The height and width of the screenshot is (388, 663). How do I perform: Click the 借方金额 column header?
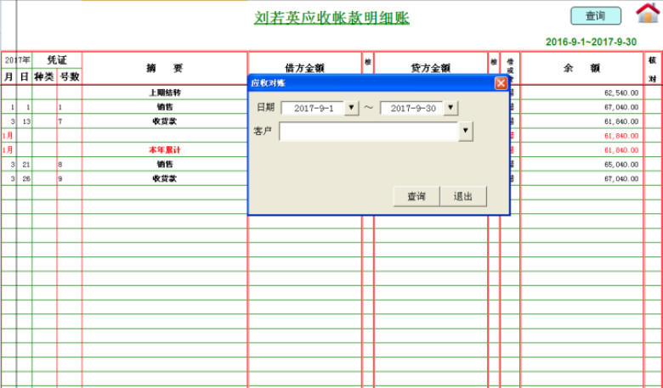(304, 68)
